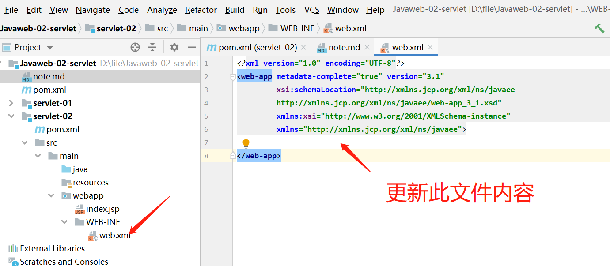
Task: Select the WEB-INF folder in tree
Action: (x=103, y=222)
